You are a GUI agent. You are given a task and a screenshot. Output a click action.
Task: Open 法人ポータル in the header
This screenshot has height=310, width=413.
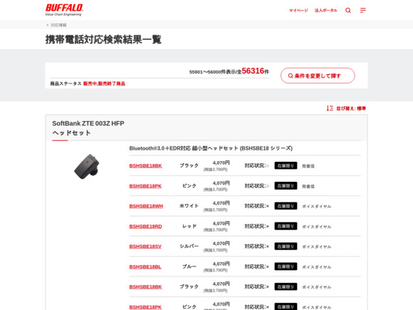click(326, 10)
